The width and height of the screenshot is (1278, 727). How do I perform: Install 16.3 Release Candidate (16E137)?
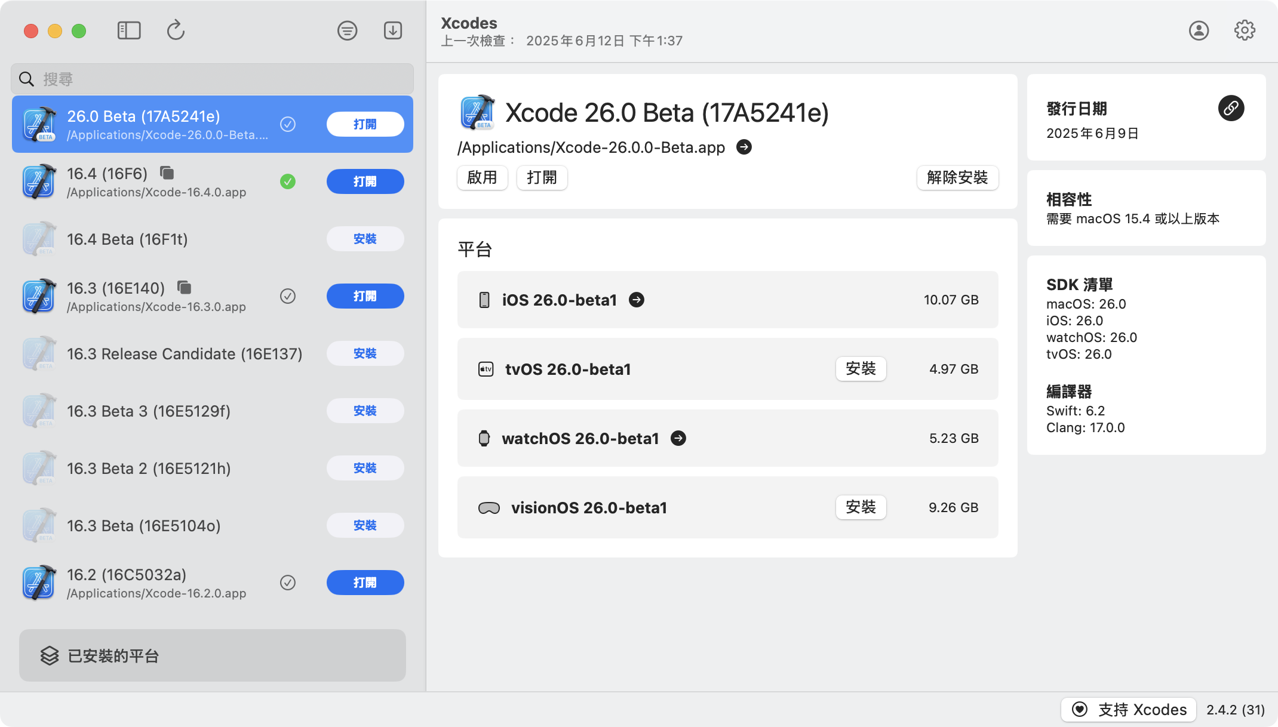[x=365, y=353]
